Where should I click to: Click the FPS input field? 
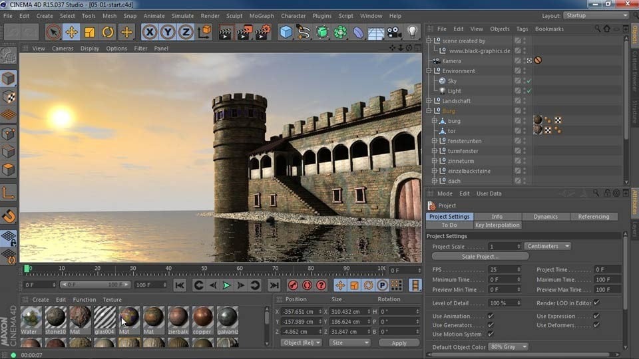pos(505,269)
